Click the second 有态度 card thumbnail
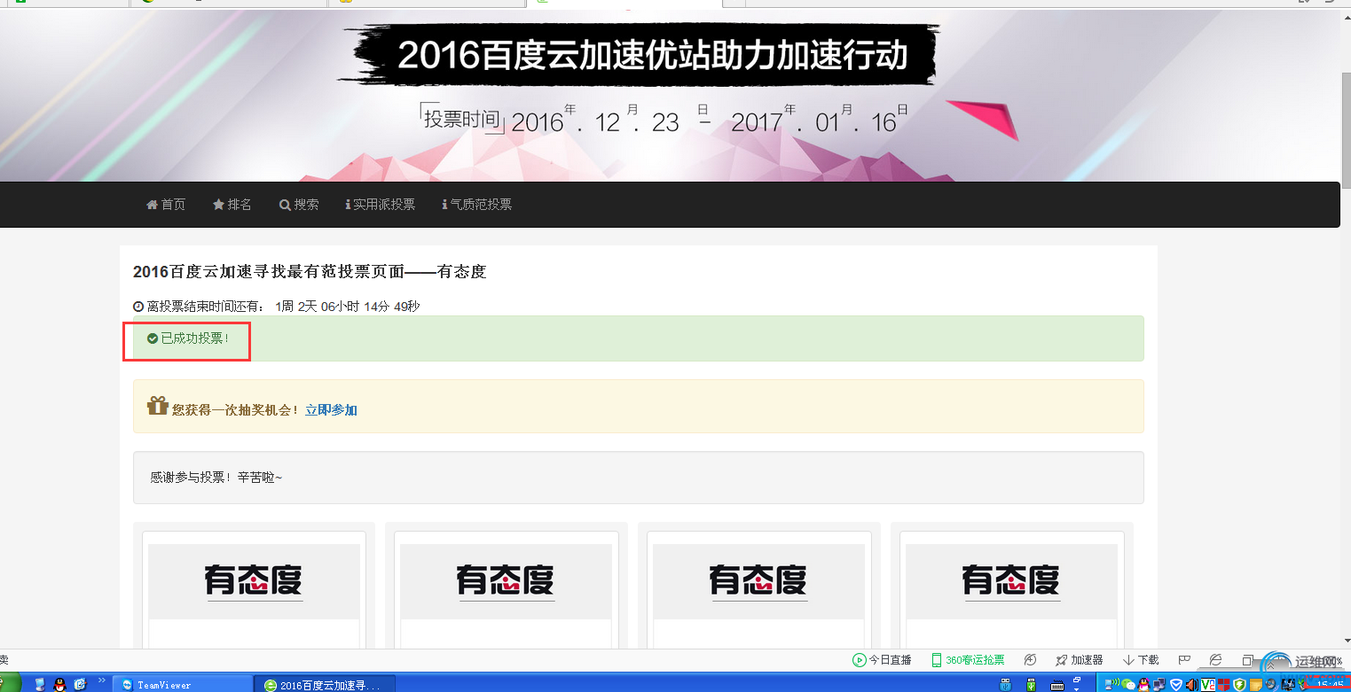This screenshot has width=1351, height=692. click(506, 581)
